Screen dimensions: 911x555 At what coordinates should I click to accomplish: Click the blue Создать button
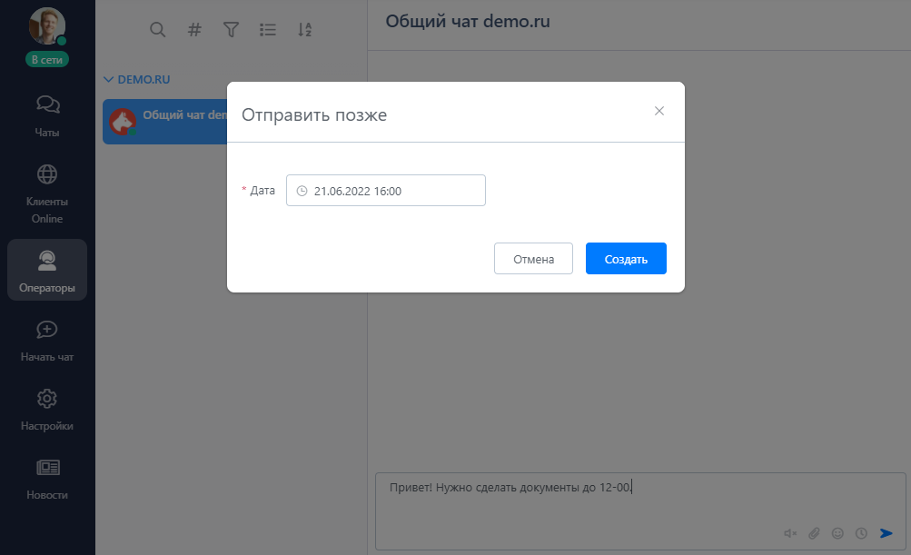(626, 259)
